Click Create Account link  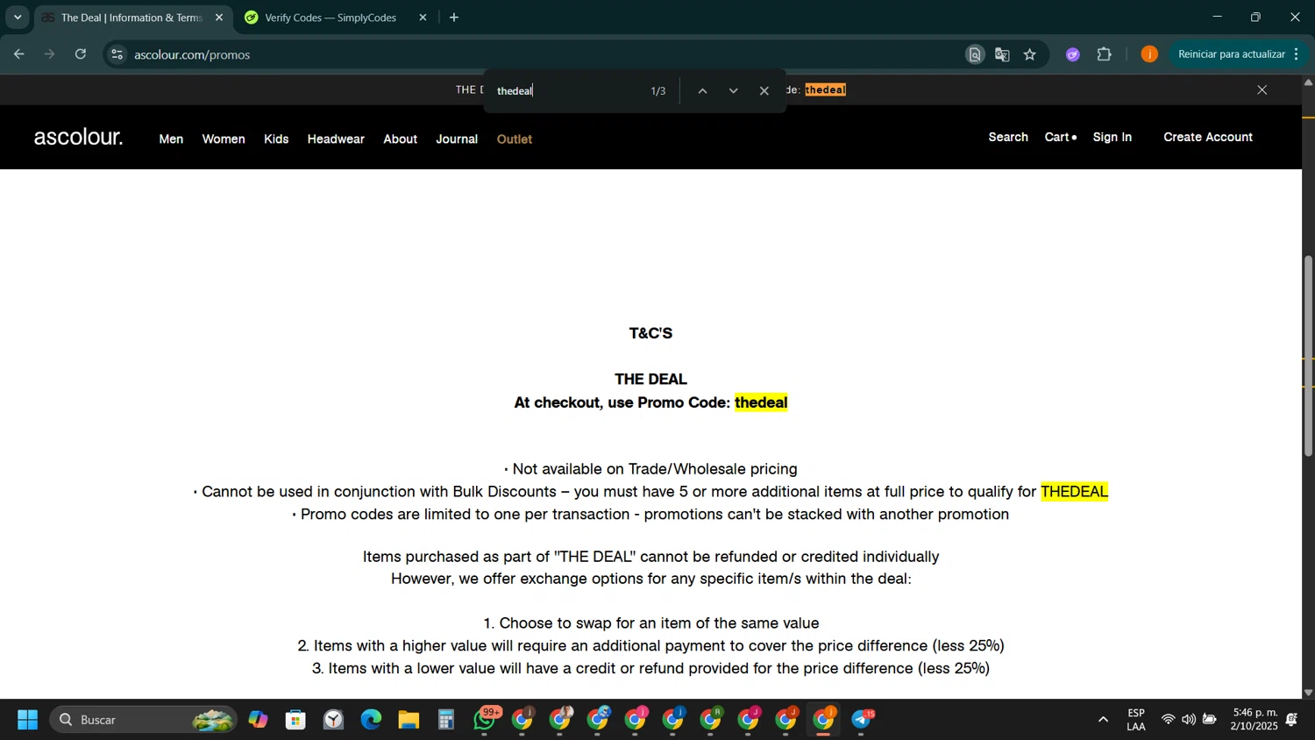tap(1208, 137)
